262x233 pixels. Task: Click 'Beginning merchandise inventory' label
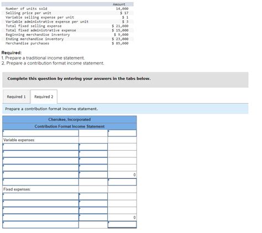38,35
